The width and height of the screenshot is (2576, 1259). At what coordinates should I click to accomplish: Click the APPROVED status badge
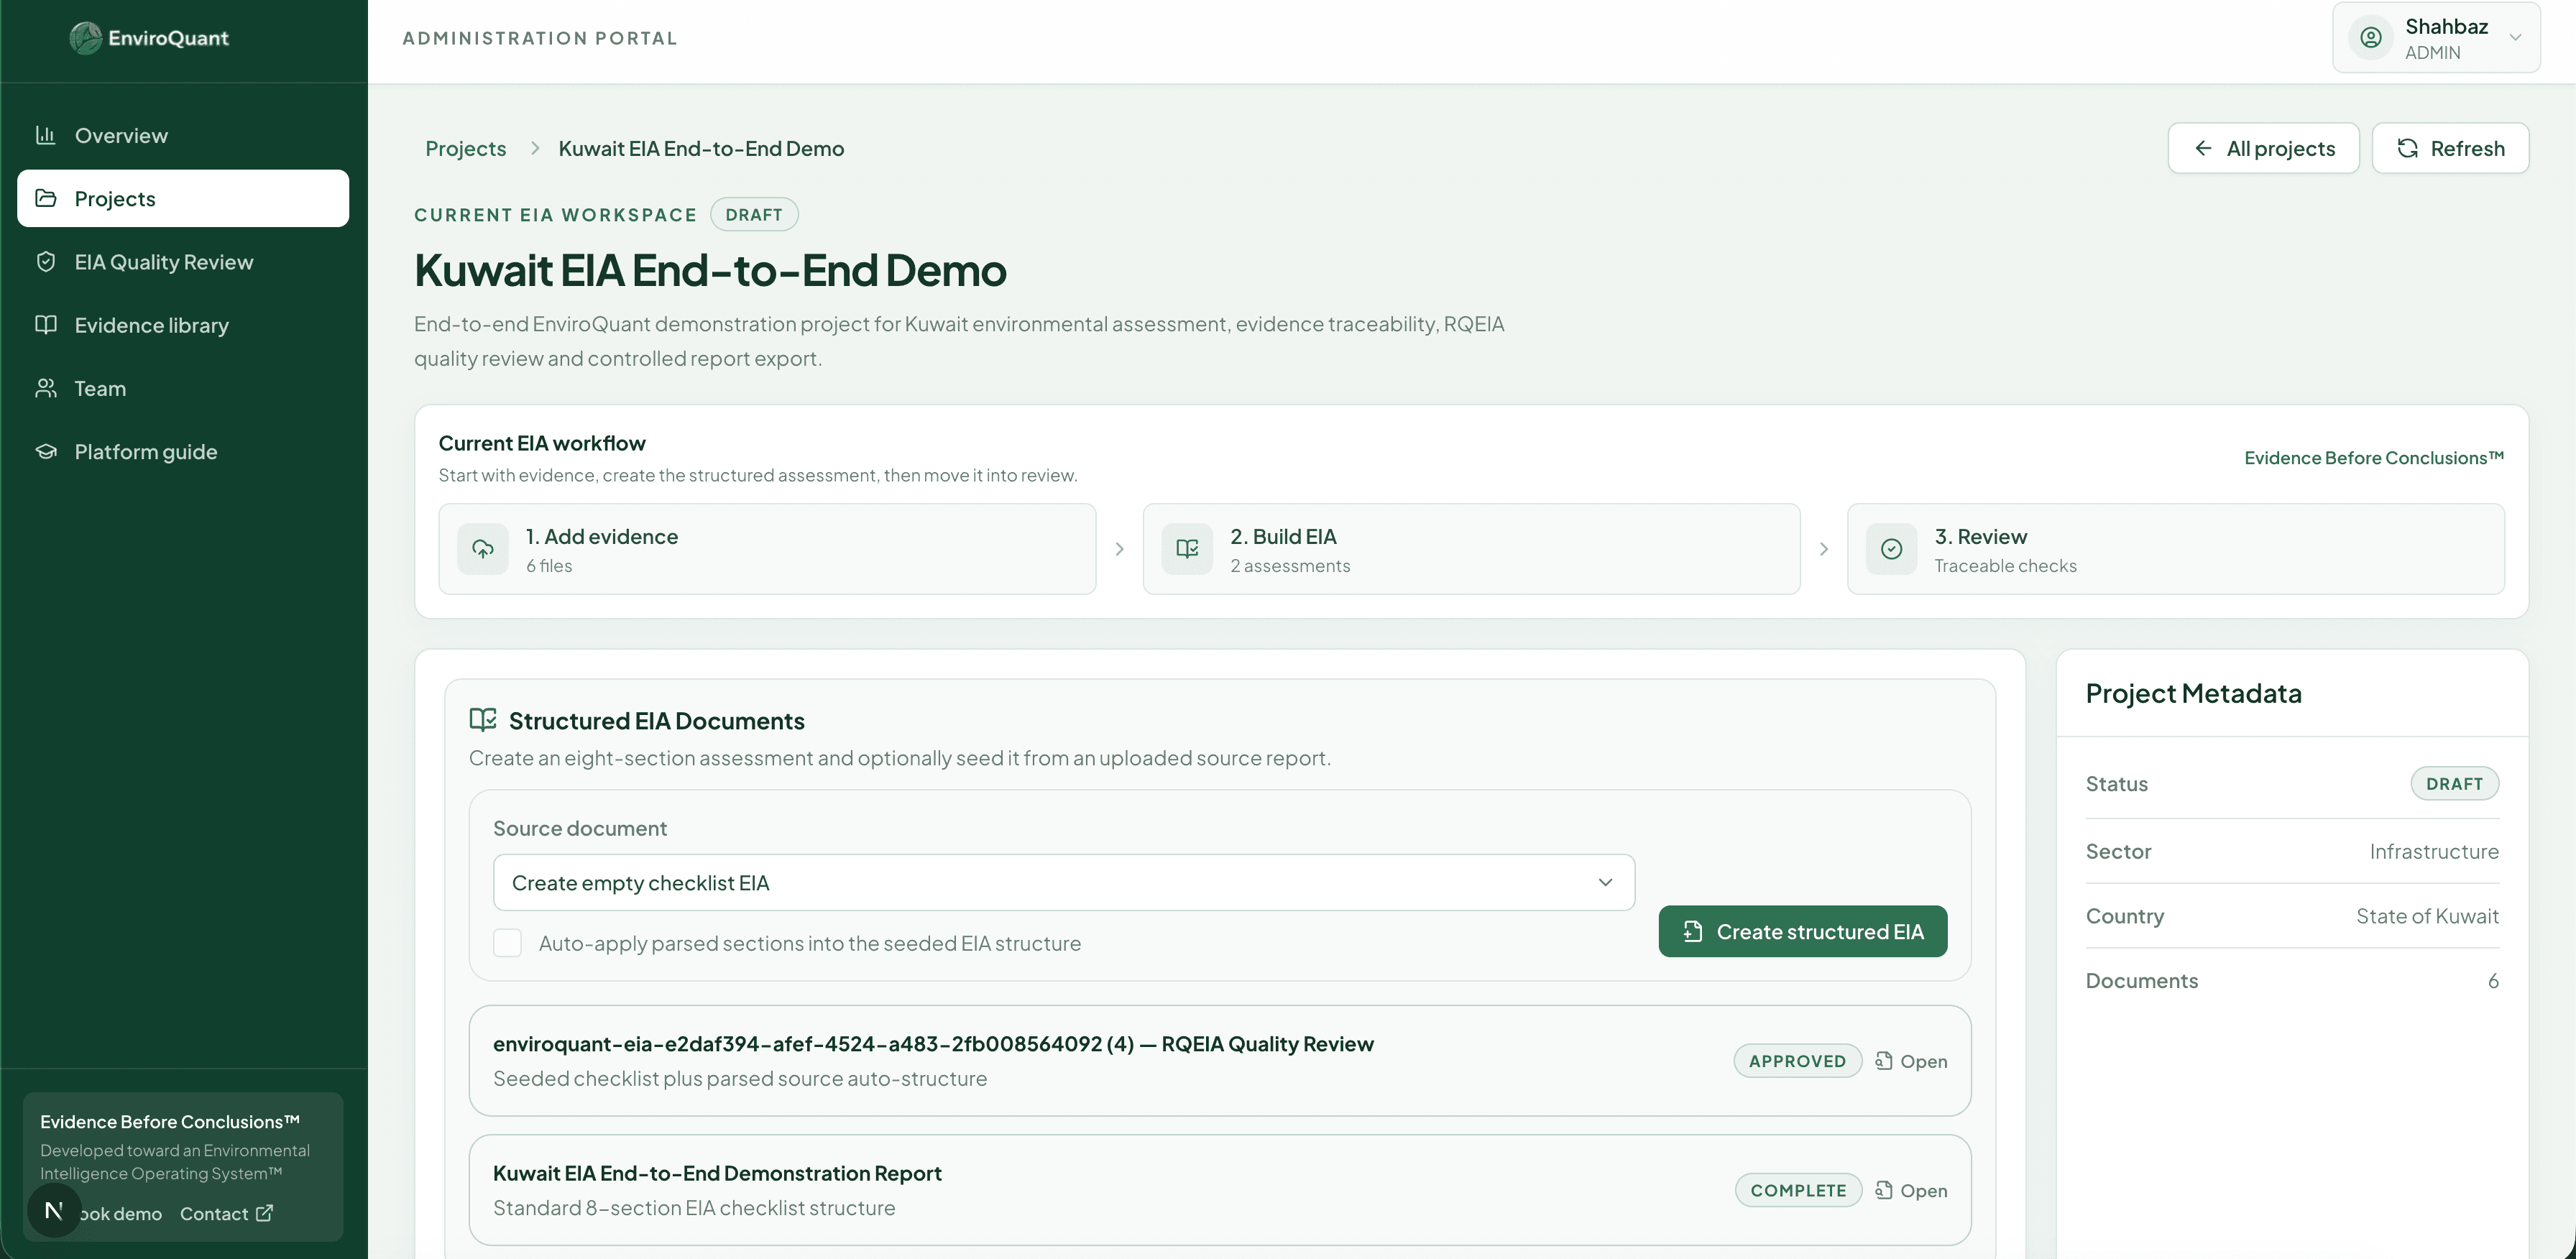(1797, 1061)
